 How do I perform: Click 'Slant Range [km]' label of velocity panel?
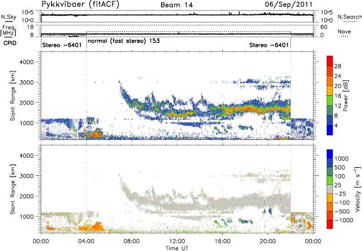pos(13,189)
